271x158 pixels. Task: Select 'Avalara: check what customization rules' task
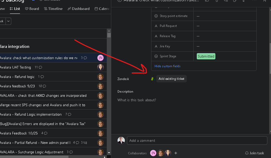(39, 58)
